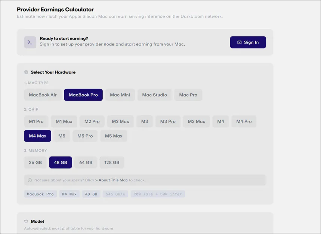Set memory to 36 GB
This screenshot has height=234, width=321.
click(x=35, y=162)
